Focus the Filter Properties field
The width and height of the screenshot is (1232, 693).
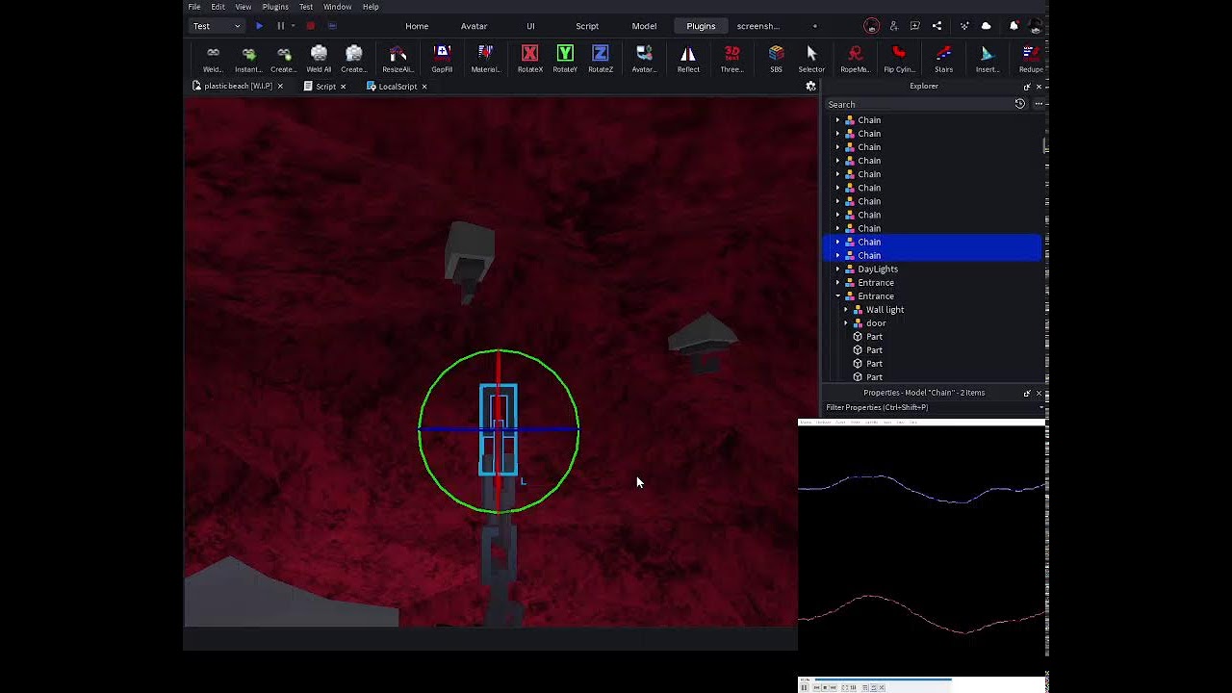pos(932,407)
